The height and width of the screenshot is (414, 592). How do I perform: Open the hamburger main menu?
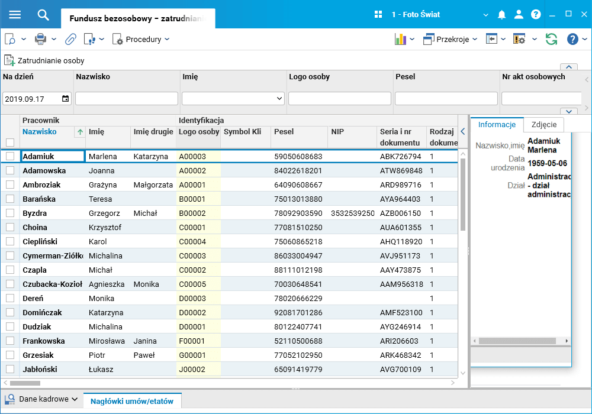click(15, 15)
